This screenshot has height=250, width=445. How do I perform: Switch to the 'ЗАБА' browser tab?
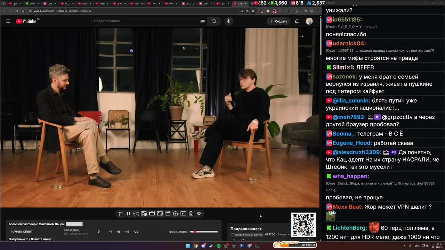(206, 3)
